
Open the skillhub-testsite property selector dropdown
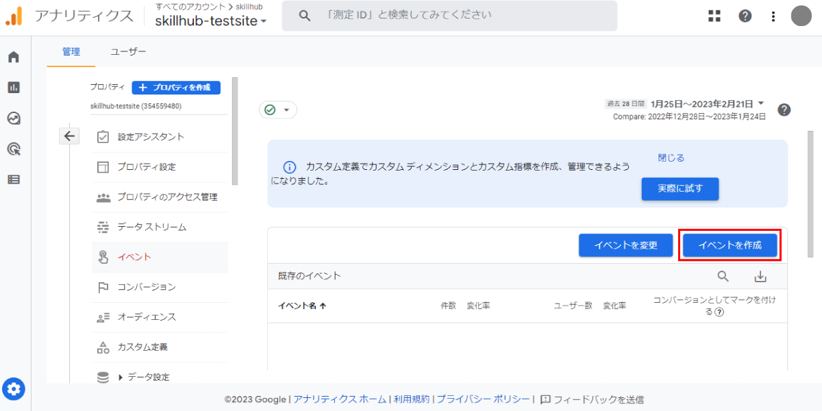(x=211, y=21)
